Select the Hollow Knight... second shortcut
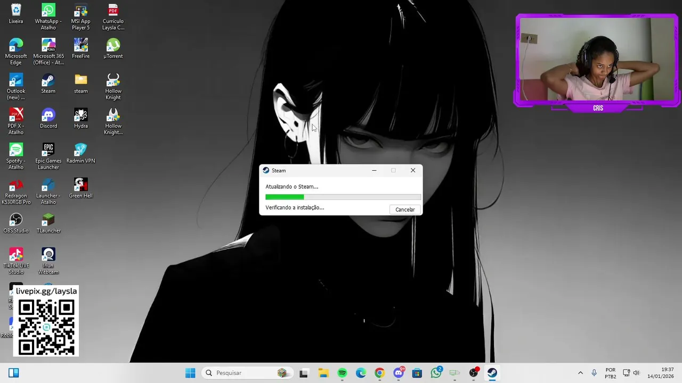682x383 pixels. coord(113,122)
